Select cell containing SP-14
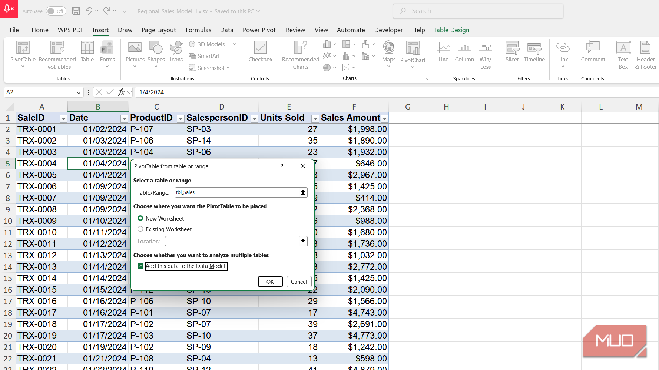The height and width of the screenshot is (370, 659). 222,141
